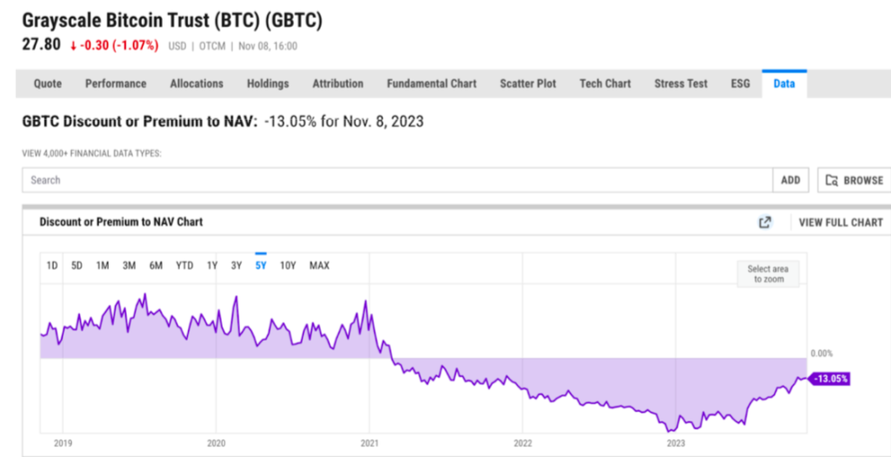Image resolution: width=891 pixels, height=457 pixels.
Task: Open the pop-out chart icon
Action: pyautogui.click(x=766, y=222)
